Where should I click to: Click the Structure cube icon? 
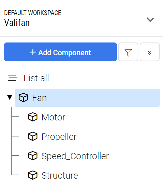click(x=33, y=175)
